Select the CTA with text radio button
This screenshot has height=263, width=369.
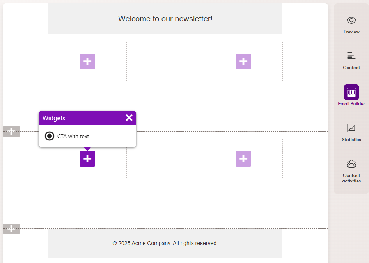pos(50,136)
